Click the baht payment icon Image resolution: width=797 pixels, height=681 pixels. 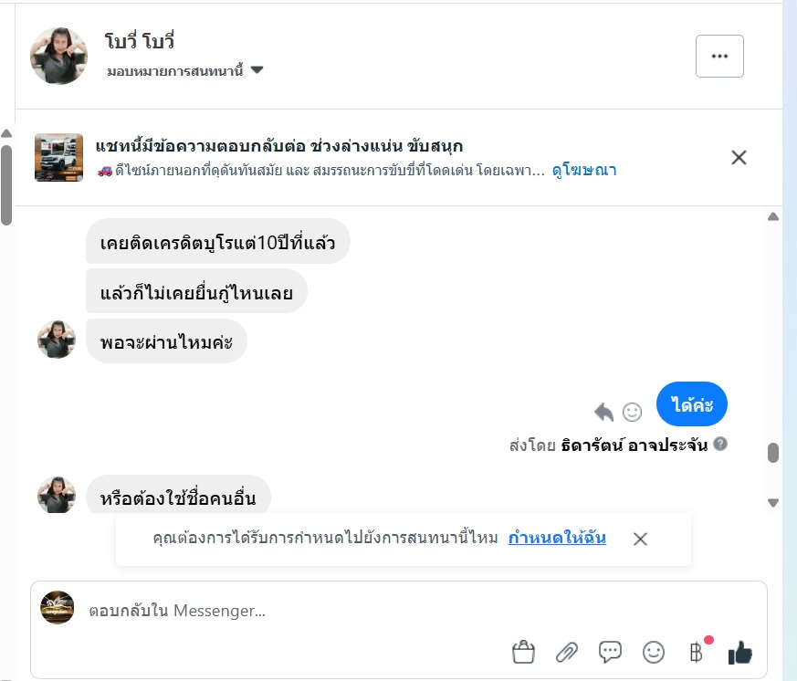tap(696, 652)
